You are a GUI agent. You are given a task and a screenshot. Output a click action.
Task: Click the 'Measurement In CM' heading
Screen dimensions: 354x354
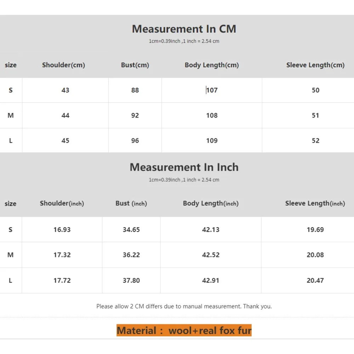tap(184, 29)
